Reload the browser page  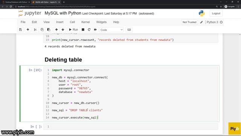coord(11,7)
